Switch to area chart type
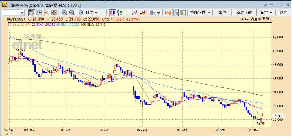 click(142, 13)
